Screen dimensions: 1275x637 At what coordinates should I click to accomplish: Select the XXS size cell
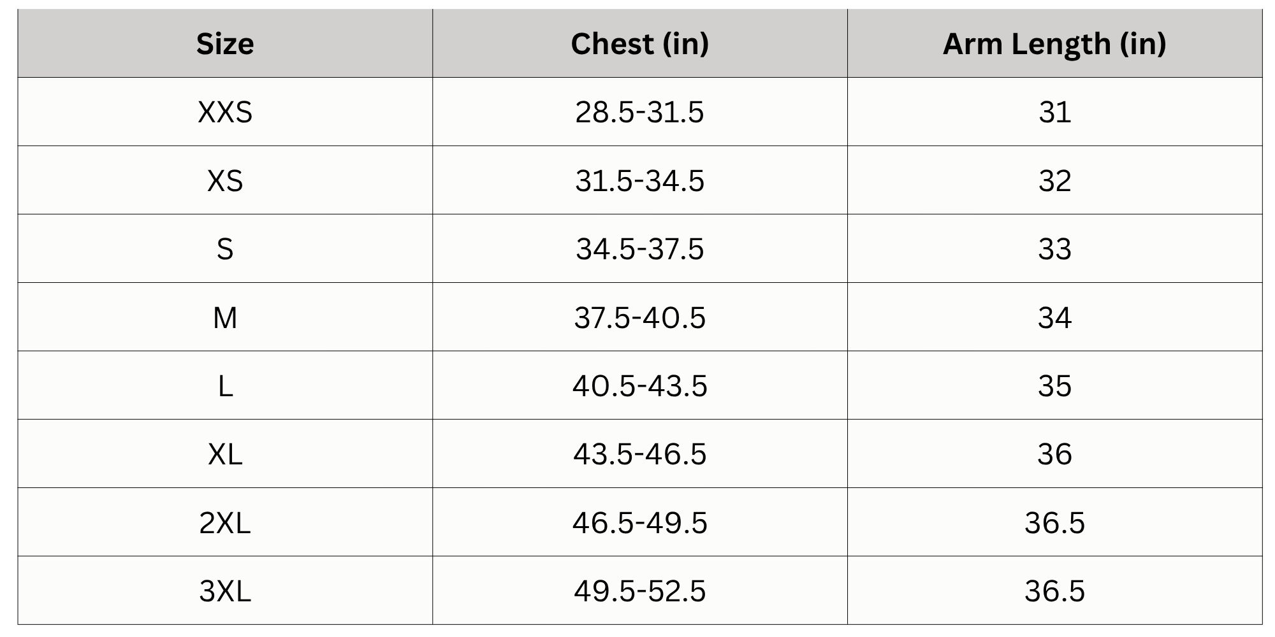tap(225, 112)
